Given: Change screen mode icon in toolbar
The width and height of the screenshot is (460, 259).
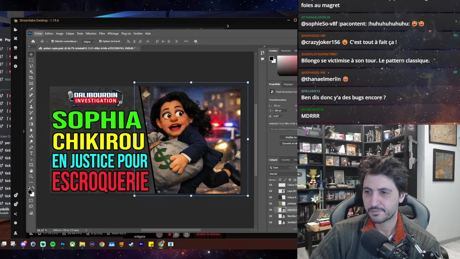Looking at the screenshot, I should click(x=31, y=206).
